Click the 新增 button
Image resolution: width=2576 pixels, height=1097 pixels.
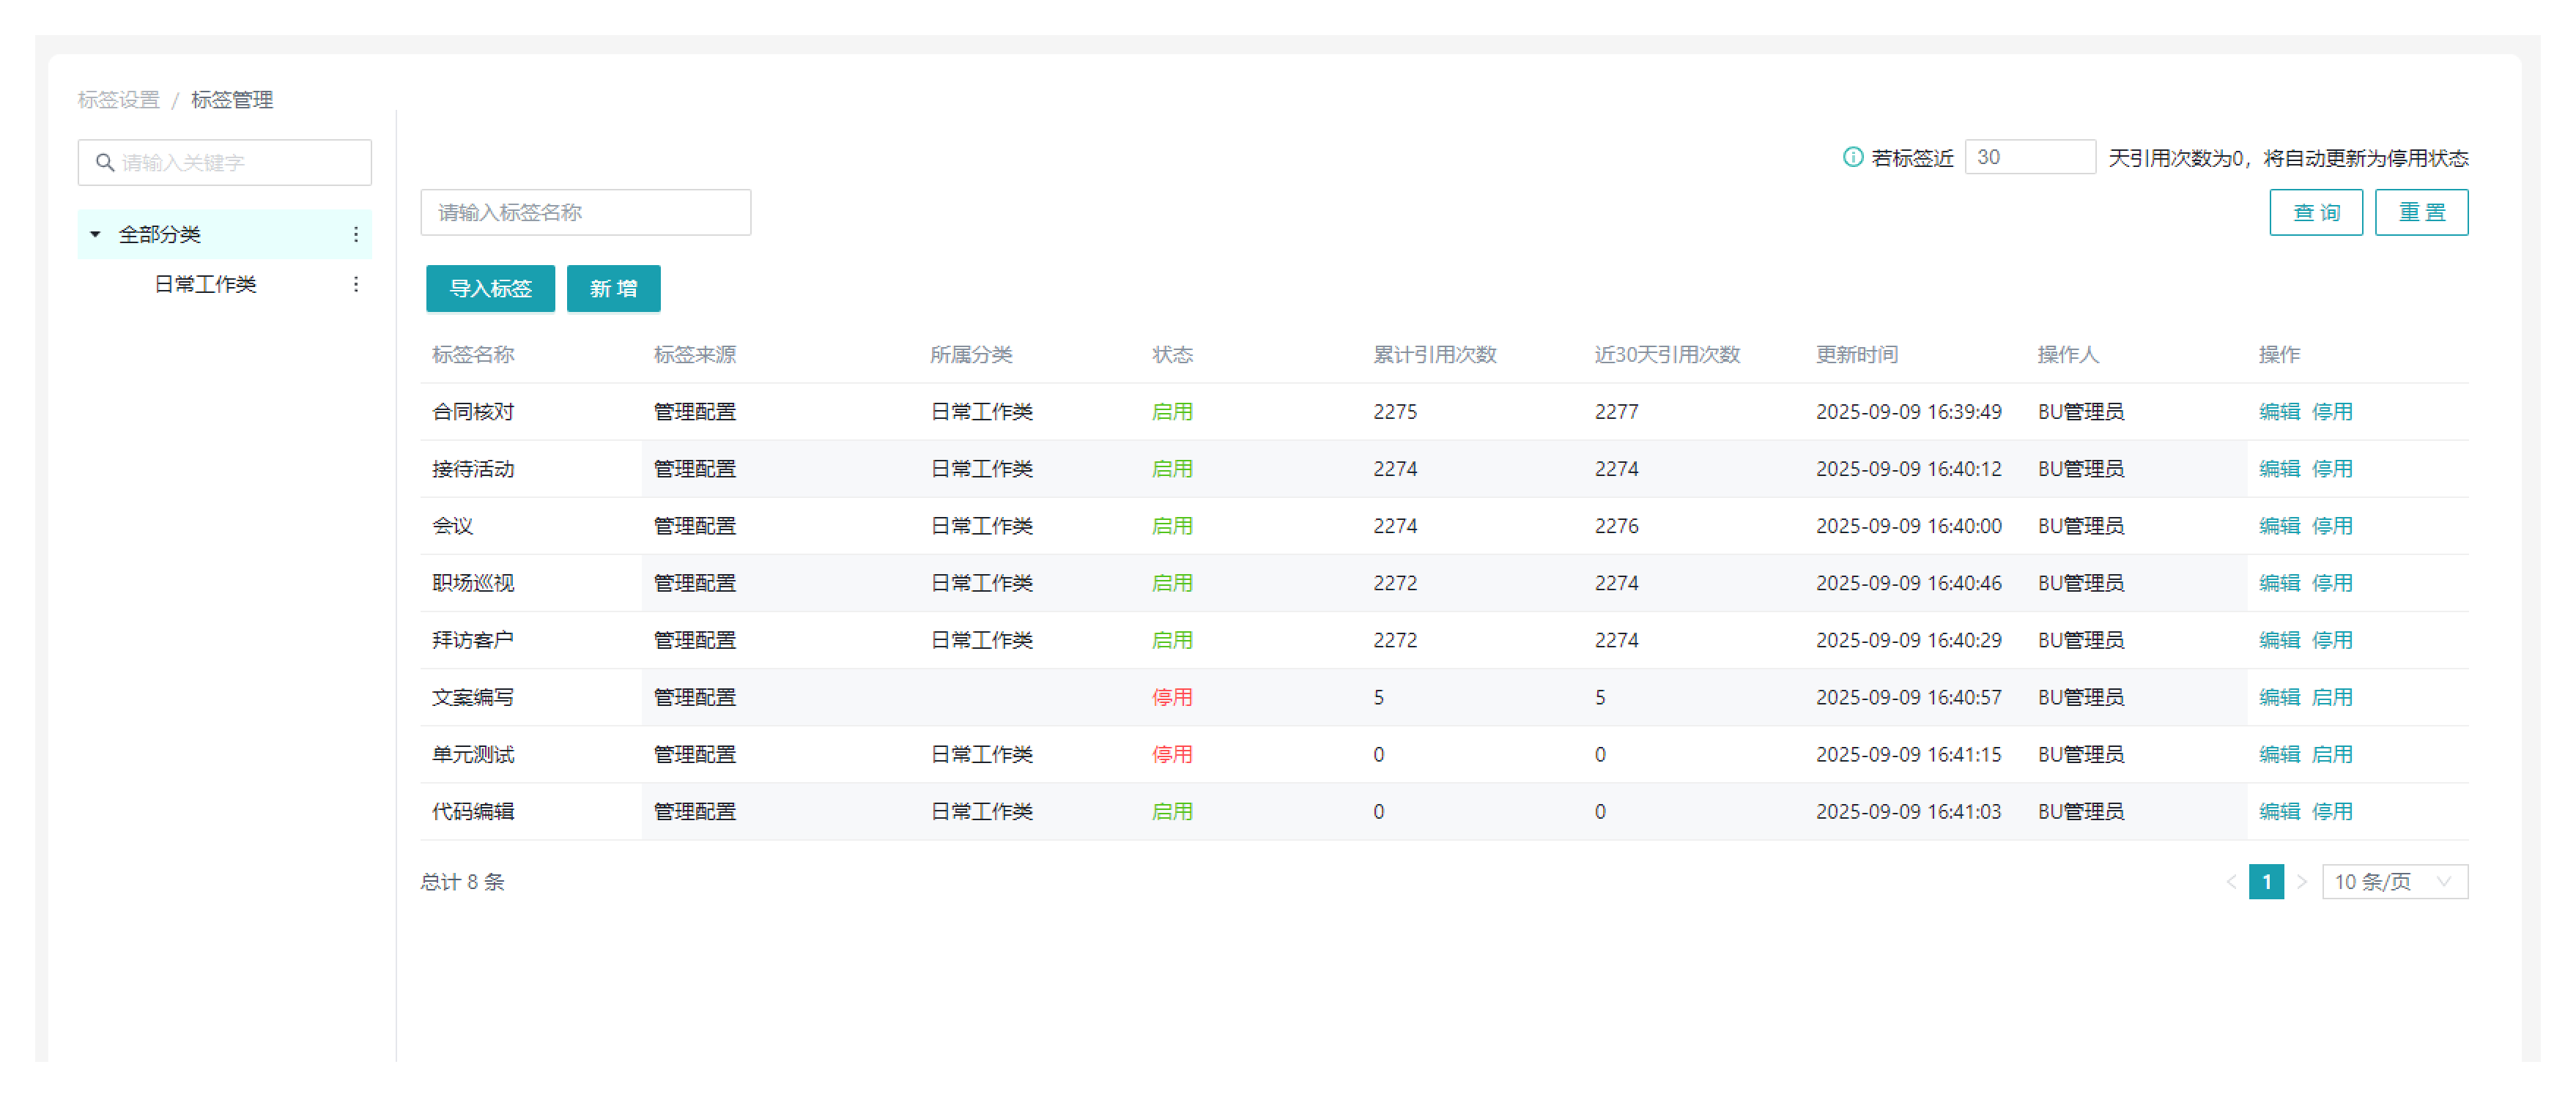[x=613, y=288]
